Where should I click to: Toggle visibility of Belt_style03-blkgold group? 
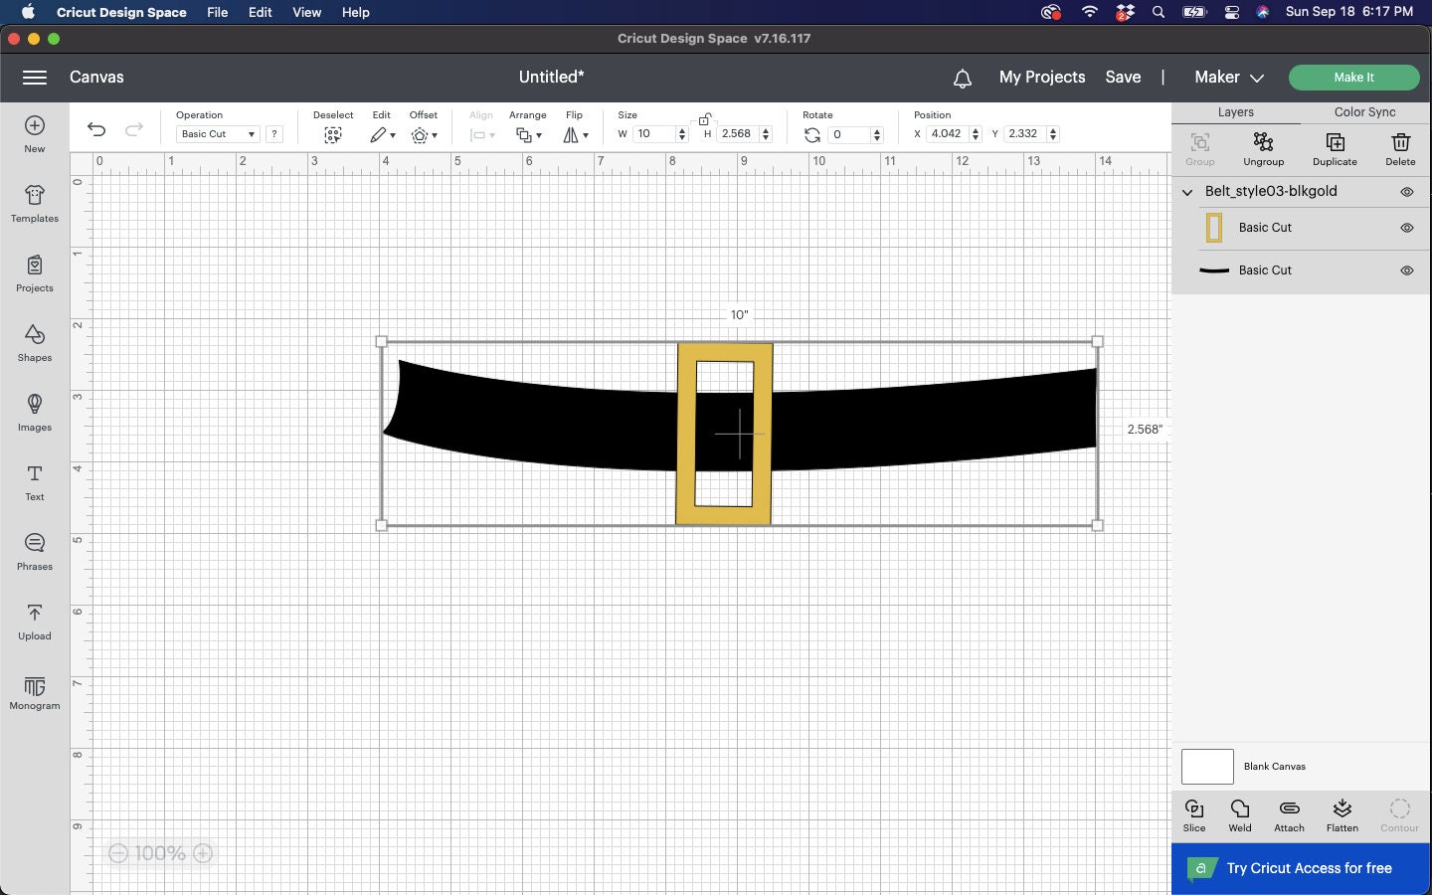coord(1406,192)
